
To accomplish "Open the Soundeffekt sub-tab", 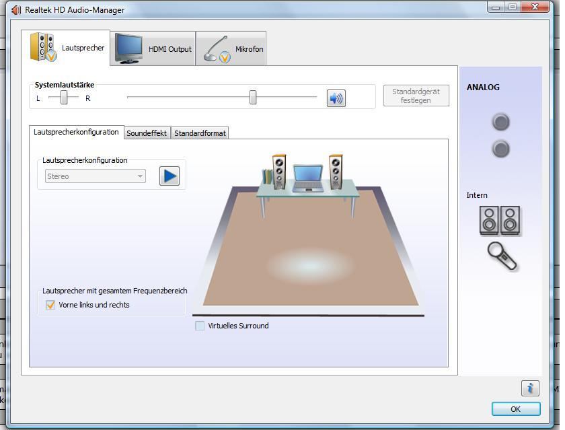I will pyautogui.click(x=147, y=133).
